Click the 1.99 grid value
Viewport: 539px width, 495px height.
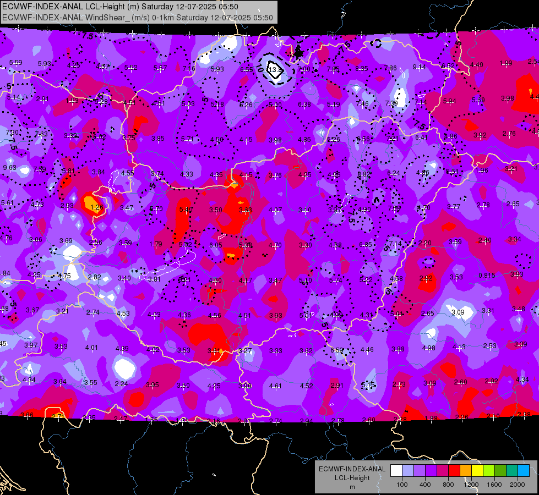pyautogui.click(x=506, y=63)
